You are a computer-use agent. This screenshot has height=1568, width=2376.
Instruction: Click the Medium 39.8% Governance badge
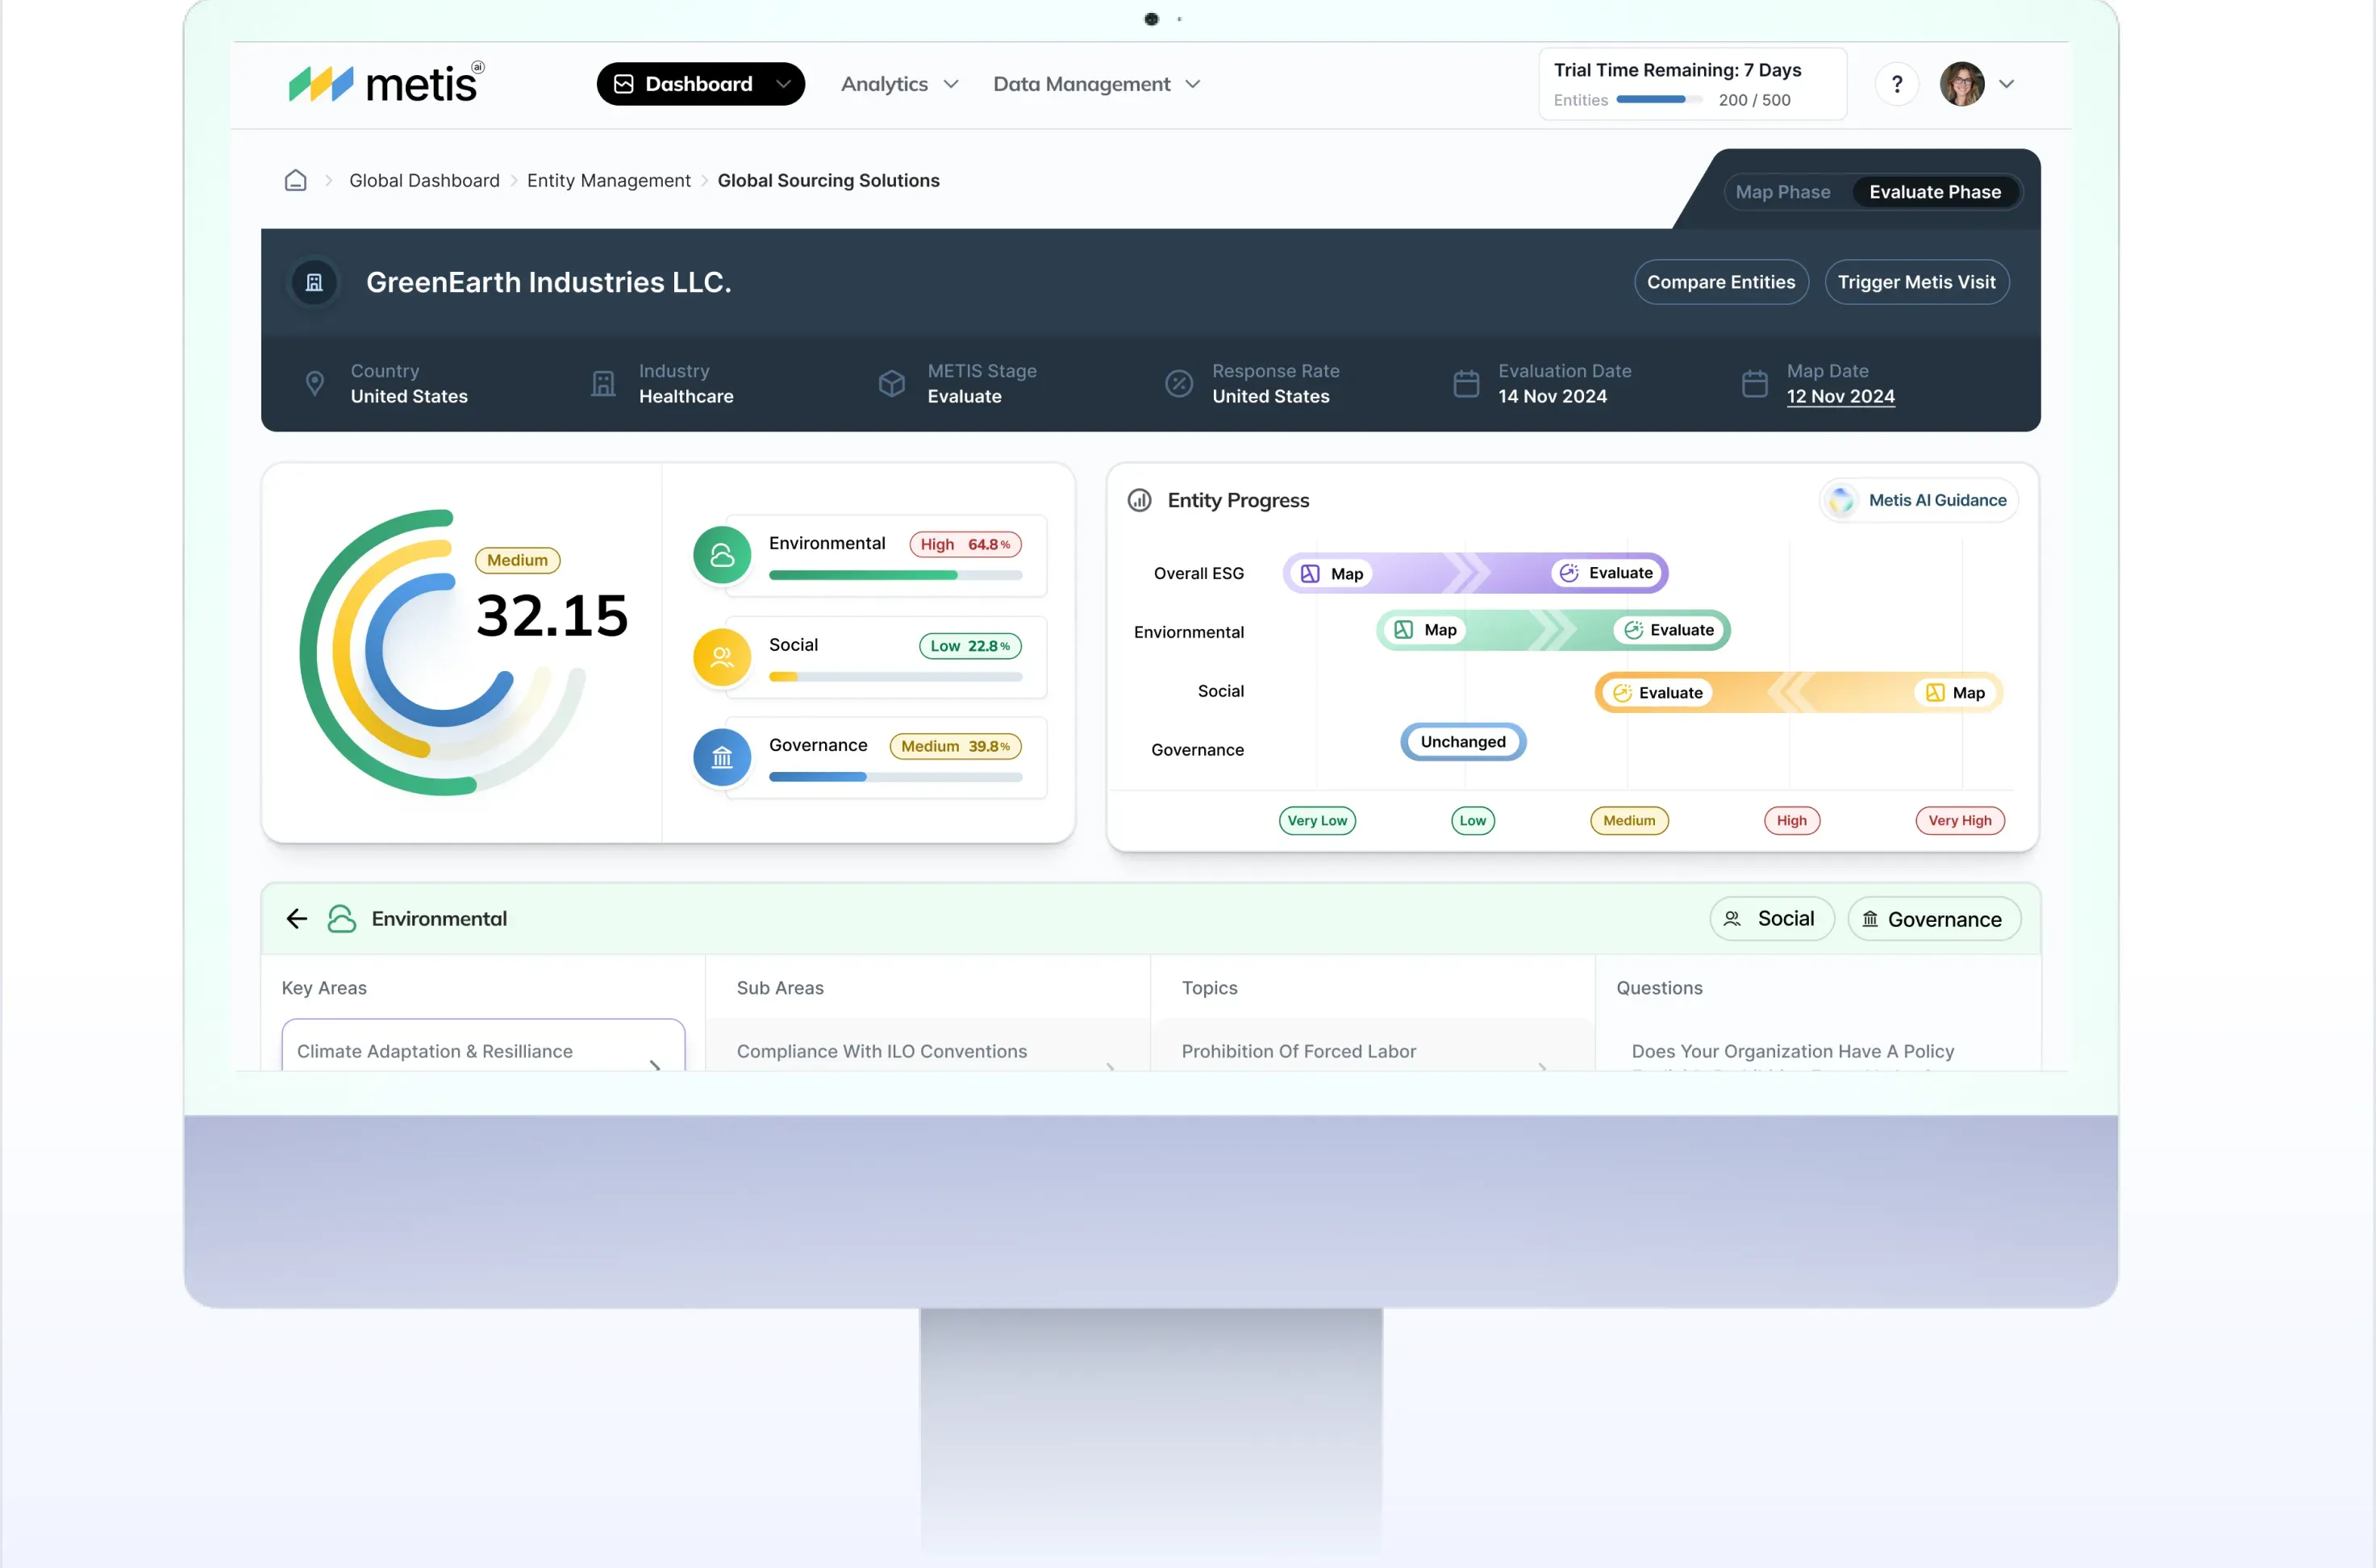tap(955, 746)
